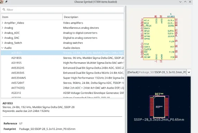
Task: Click 'Audio devices' description text
Action: [71, 48]
